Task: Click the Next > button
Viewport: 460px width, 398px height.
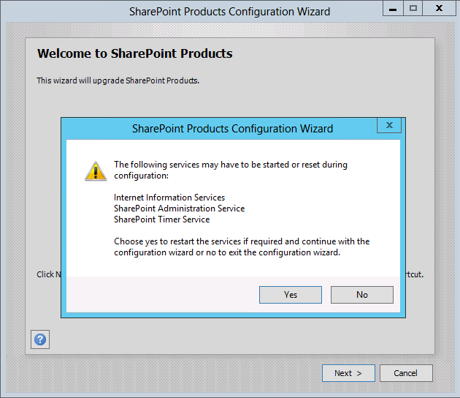Action: point(348,373)
